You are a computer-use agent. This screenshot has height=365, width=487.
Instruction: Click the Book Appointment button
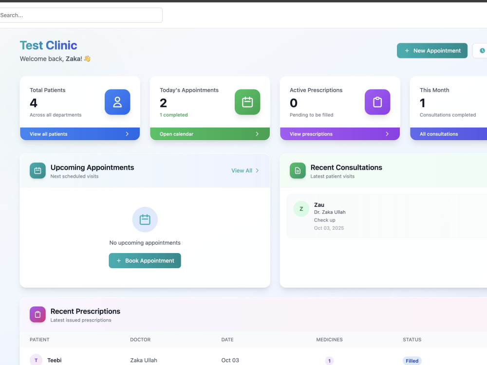click(x=145, y=261)
